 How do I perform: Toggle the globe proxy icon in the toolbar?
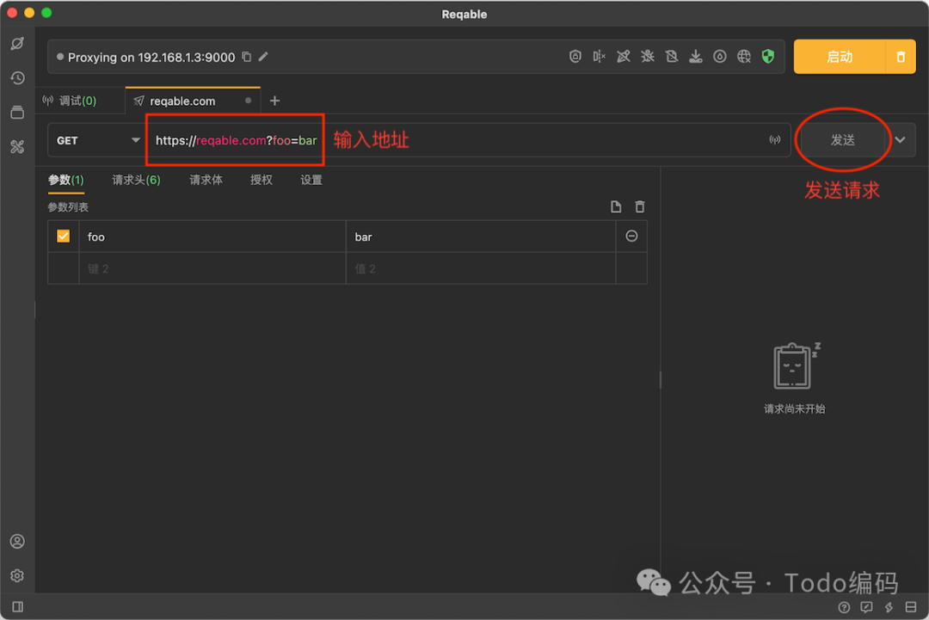pos(744,57)
